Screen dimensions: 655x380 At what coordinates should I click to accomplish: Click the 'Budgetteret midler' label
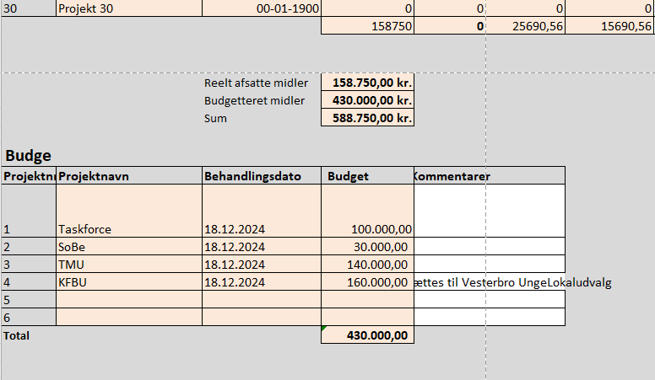coord(254,100)
